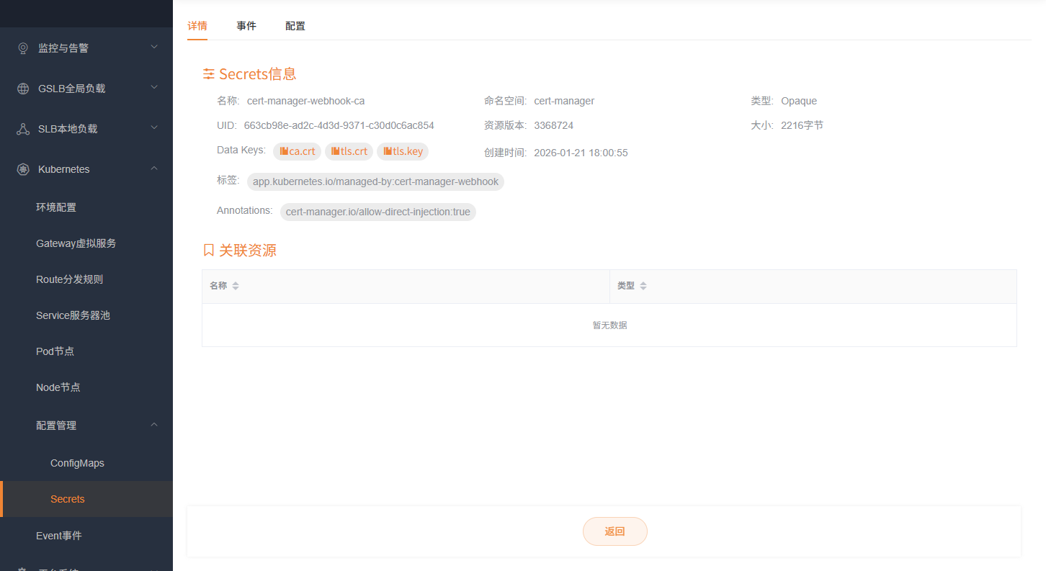This screenshot has width=1046, height=571.
Task: Expand the 监控与告警 menu chevron
Action: [154, 48]
